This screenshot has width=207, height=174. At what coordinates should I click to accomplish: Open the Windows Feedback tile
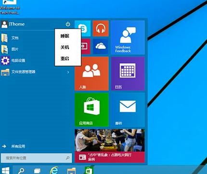click(128, 38)
